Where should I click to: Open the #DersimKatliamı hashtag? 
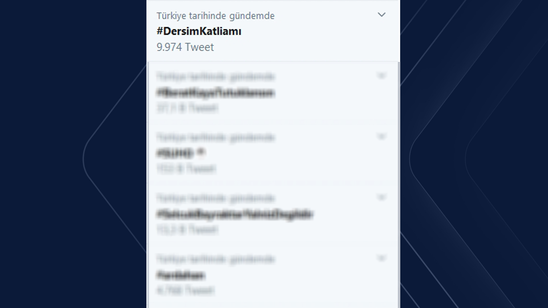click(199, 31)
